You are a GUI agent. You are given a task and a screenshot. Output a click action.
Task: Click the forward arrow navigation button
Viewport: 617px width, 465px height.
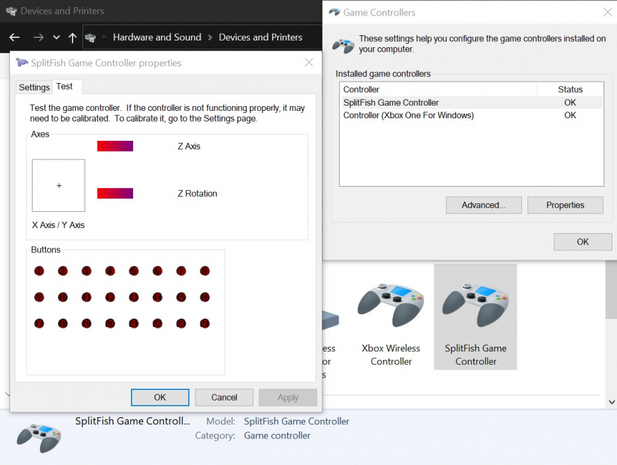pyautogui.click(x=39, y=38)
